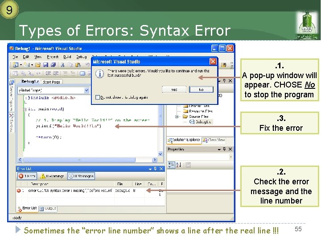The image size is (321, 241).
Task: Click the editor scroll-down arrow
Action: 160,154
